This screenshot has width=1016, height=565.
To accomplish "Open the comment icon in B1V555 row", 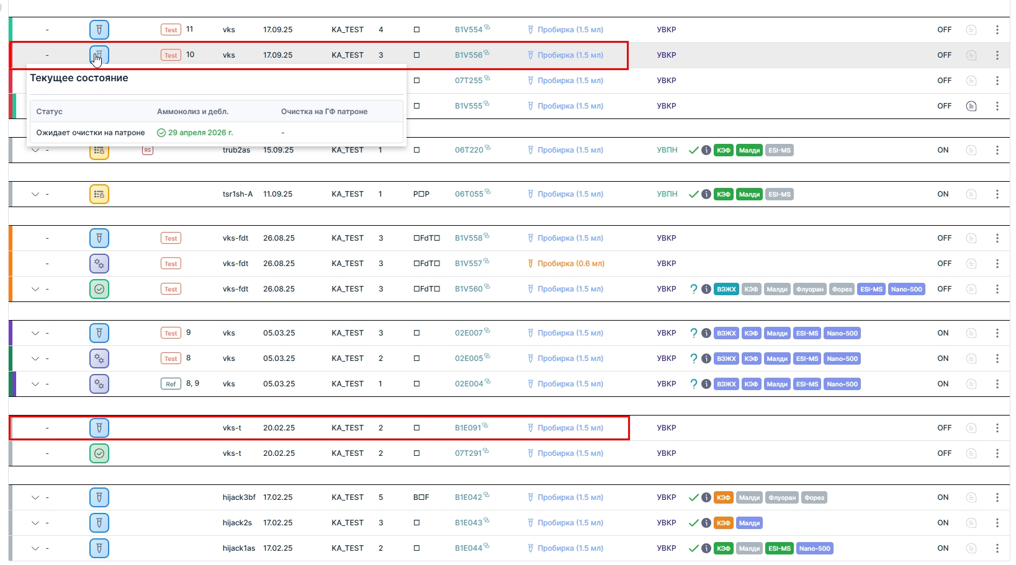I will coord(971,106).
